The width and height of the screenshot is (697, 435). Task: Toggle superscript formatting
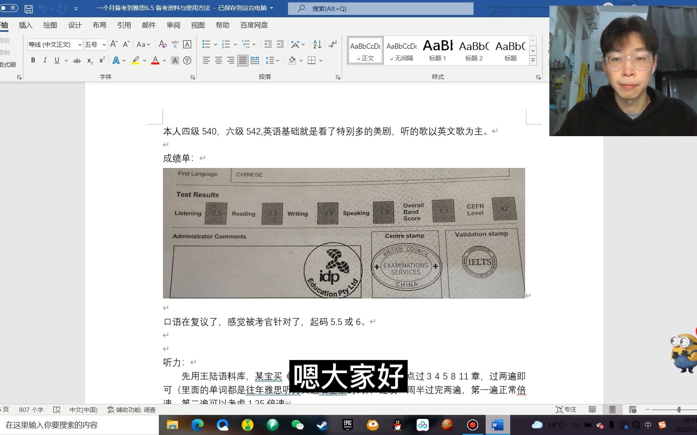(102, 60)
